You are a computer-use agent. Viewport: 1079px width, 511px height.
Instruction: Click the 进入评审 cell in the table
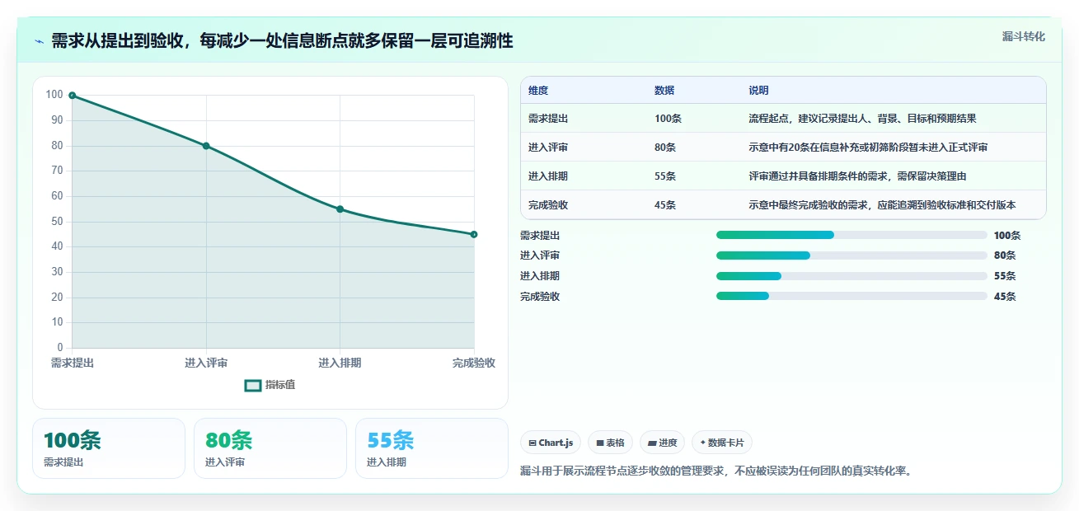point(548,148)
